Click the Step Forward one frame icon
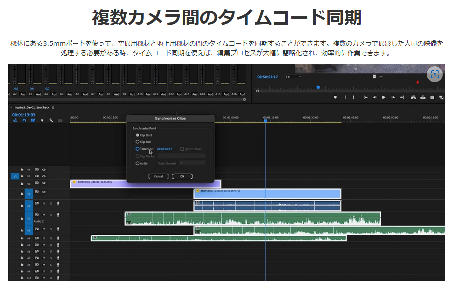The image size is (453, 289). pyautogui.click(x=392, y=97)
